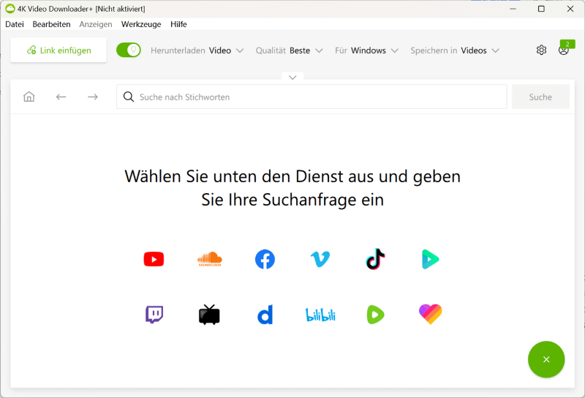
Task: Open settings with the gear icon
Action: pos(541,50)
